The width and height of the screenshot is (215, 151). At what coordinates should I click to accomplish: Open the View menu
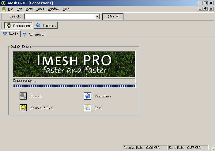tap(29, 9)
